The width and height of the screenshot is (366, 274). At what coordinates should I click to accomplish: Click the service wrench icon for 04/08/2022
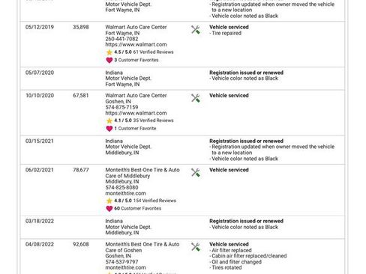pyautogui.click(x=196, y=247)
